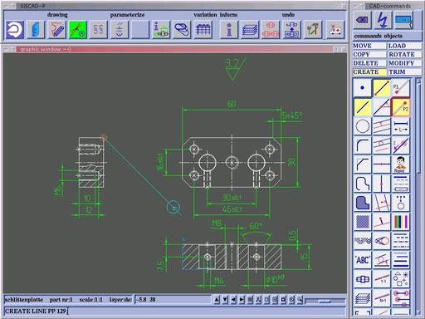425x319 pixels.
Task: Click the pan up arrow button
Action: pyautogui.click(x=217, y=300)
